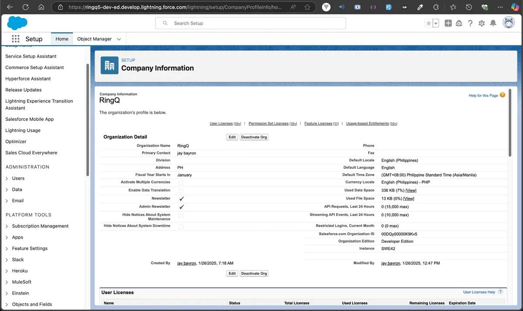Viewport: 523px width, 311px height.
Task: Expand the Data section in sidebar
Action: pyautogui.click(x=7, y=190)
